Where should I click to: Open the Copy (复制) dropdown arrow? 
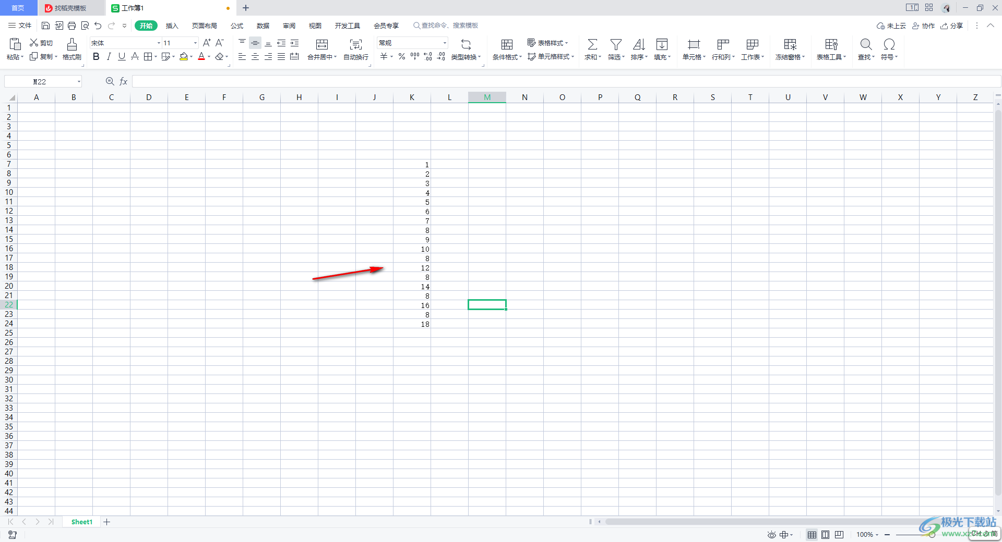(56, 56)
